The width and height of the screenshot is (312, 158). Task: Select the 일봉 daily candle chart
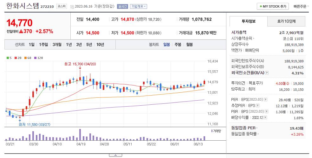[x=166, y=44]
